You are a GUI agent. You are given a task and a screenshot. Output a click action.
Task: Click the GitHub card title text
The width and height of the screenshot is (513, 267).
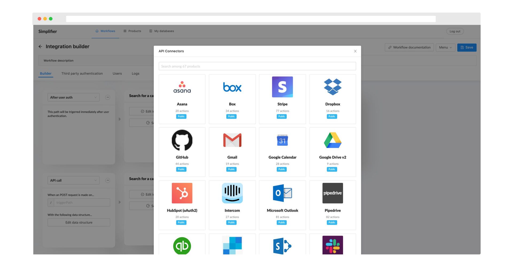click(x=182, y=157)
